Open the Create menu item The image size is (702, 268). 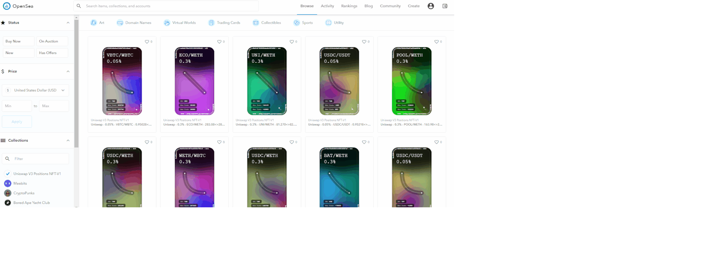point(414,6)
